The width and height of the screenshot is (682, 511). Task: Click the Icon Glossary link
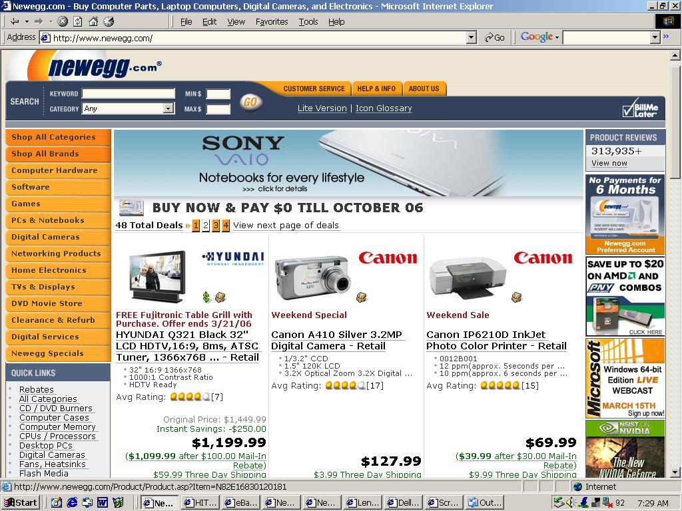coord(384,108)
